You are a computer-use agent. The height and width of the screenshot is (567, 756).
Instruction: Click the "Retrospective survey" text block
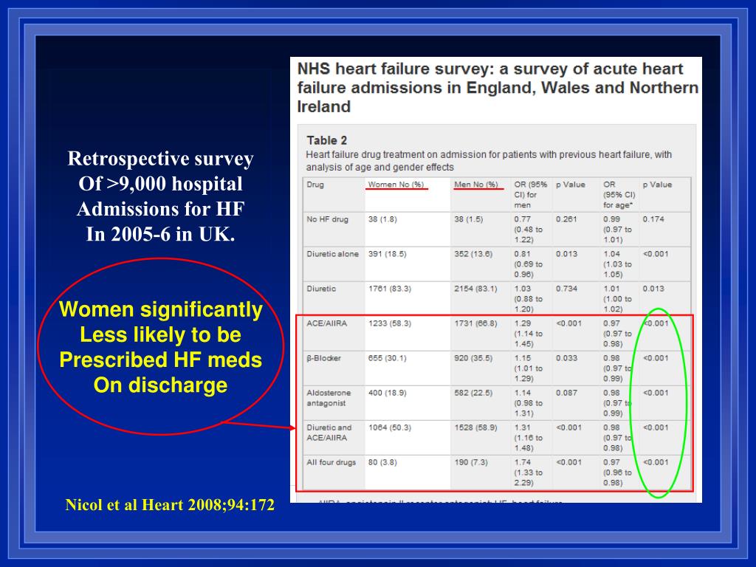(x=160, y=196)
